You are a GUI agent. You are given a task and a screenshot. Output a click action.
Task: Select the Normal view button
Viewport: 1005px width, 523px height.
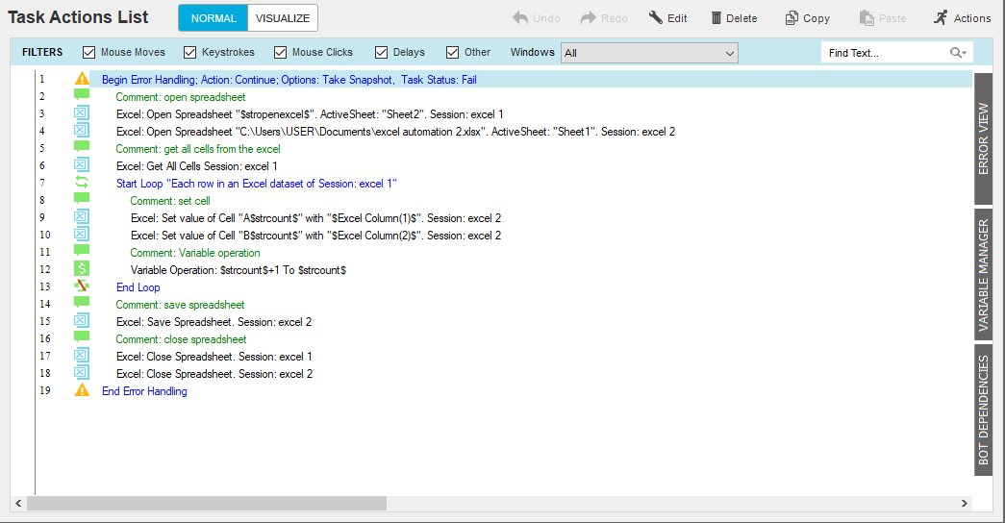(214, 18)
